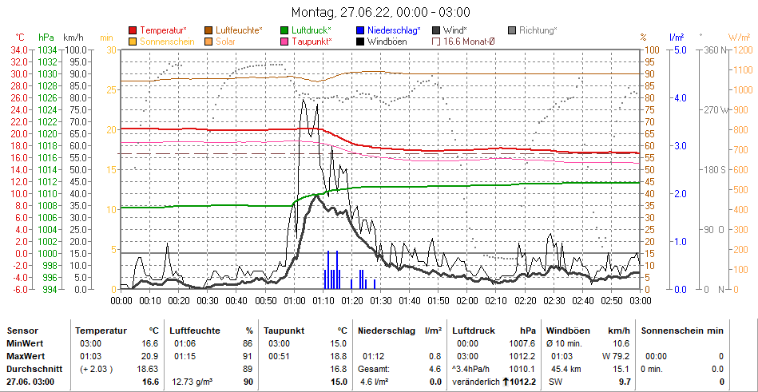Click the pink Taupunkt legend swatch

(285, 42)
